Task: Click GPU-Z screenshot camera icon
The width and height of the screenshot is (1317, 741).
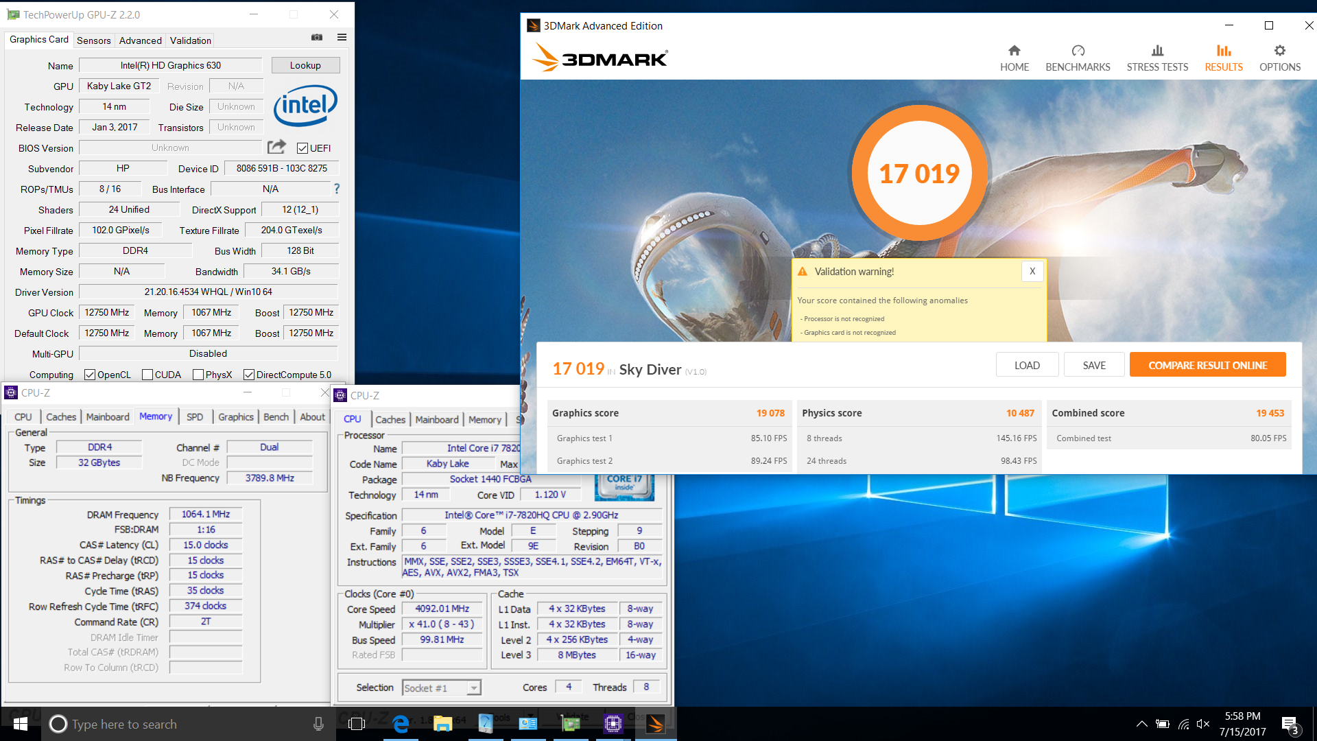Action: [317, 38]
